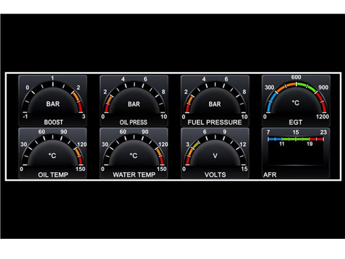Click the BAR unit inside BOOST gauge
Image resolution: width=345 pixels, height=259 pixels.
tap(53, 104)
